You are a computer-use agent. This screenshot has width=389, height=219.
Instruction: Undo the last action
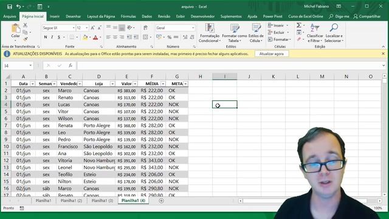(x=18, y=7)
